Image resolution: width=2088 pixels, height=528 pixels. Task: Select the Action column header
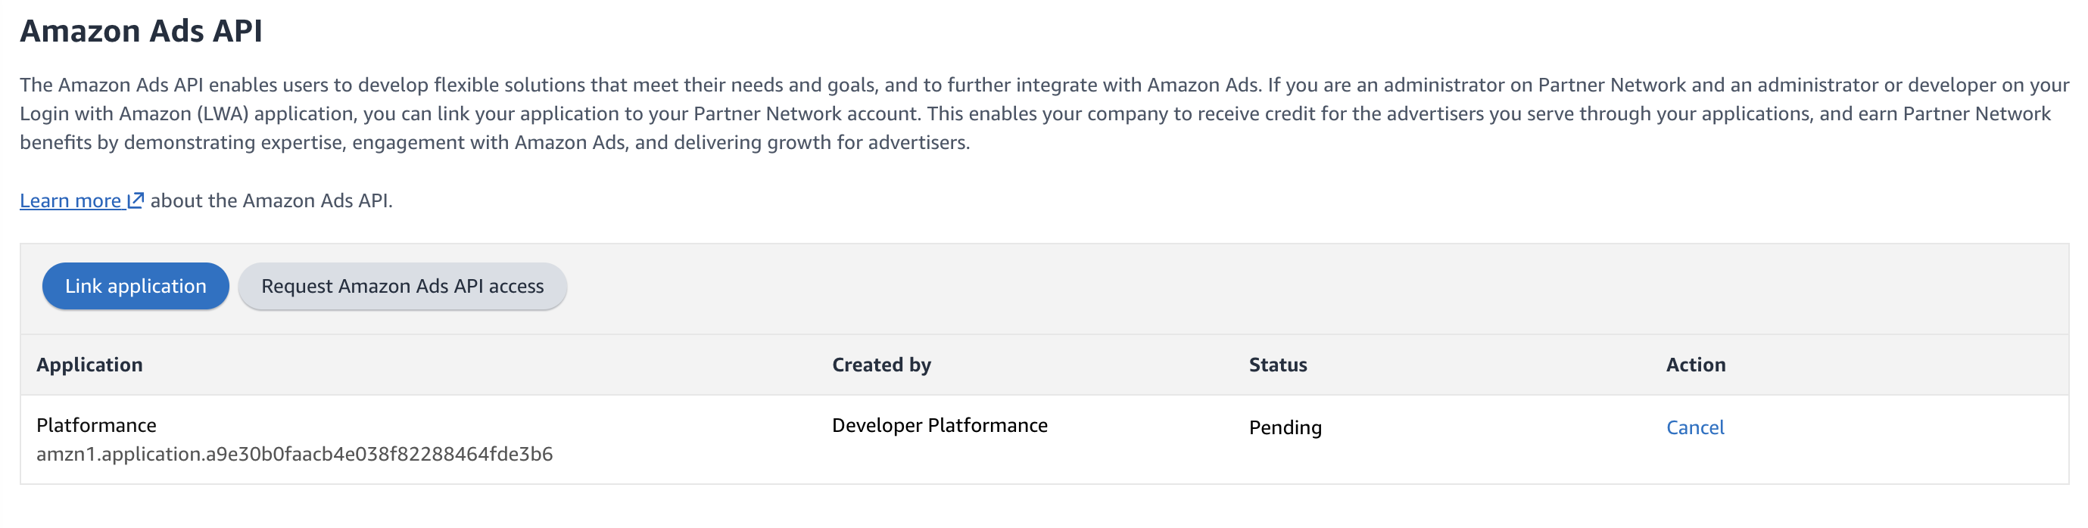[x=1695, y=365]
